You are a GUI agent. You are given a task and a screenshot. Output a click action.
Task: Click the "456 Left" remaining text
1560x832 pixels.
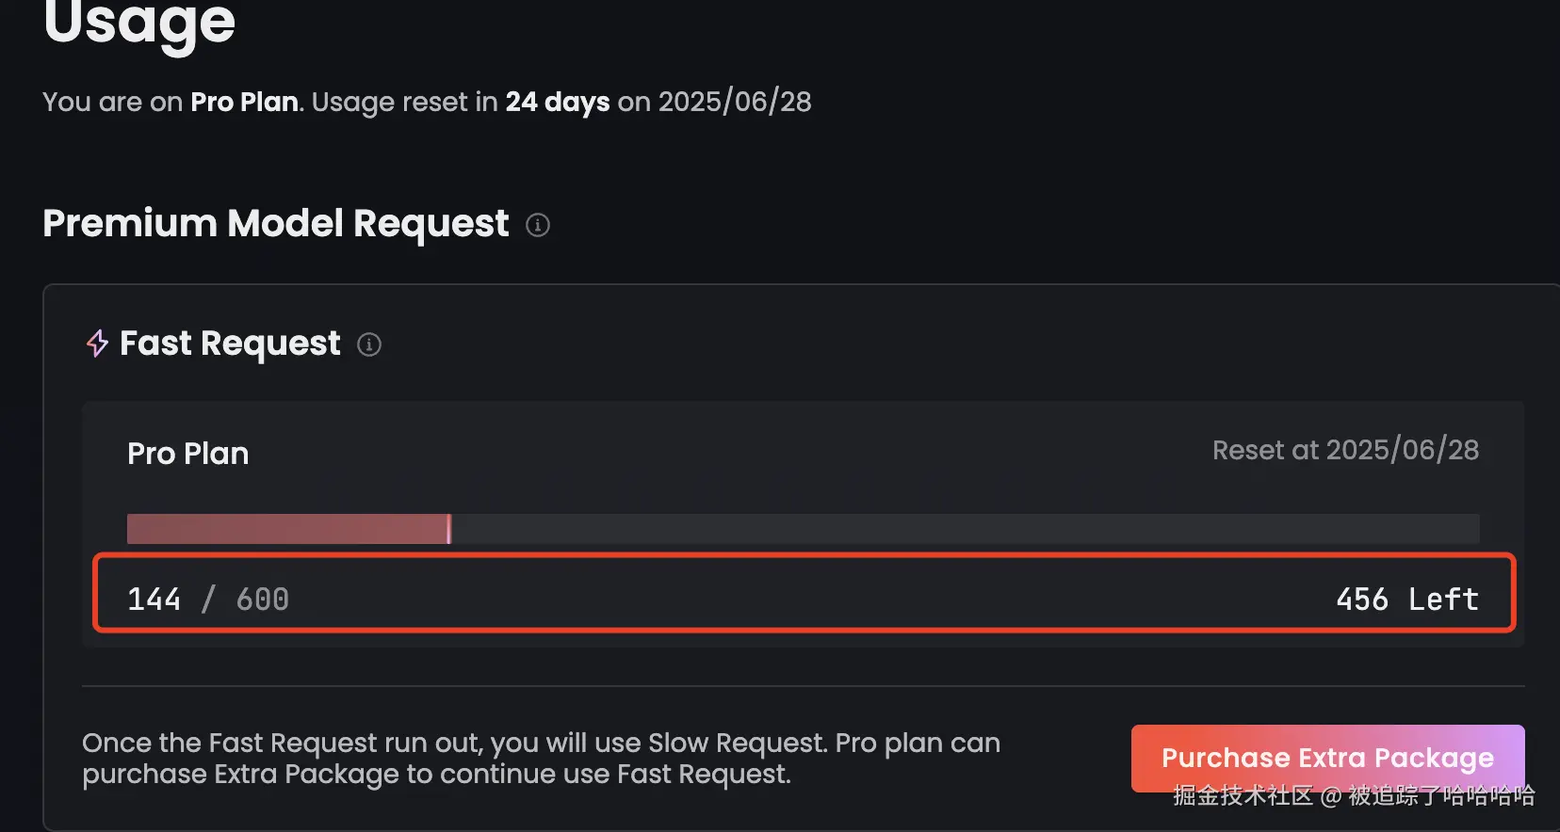coord(1406,600)
